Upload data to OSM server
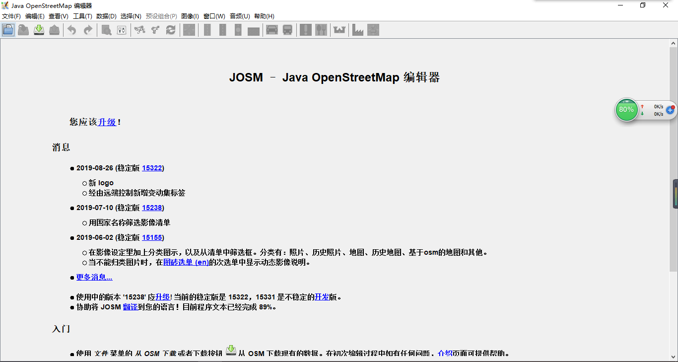Screen dimensions: 678x362 pos(55,30)
